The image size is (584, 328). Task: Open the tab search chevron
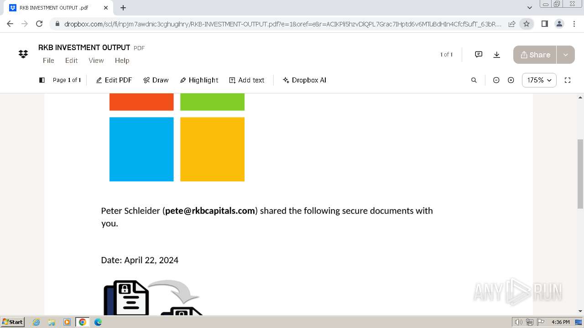pos(530,8)
